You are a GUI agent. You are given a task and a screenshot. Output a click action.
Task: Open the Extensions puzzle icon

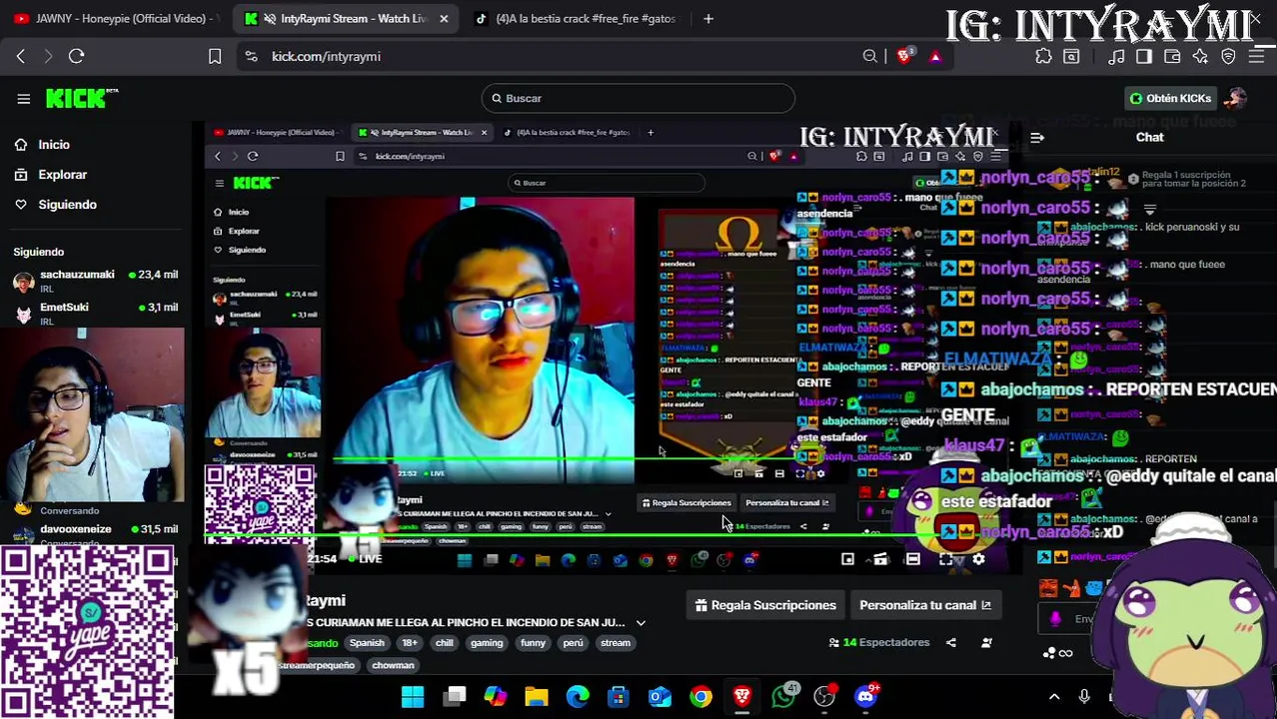[x=1043, y=57]
